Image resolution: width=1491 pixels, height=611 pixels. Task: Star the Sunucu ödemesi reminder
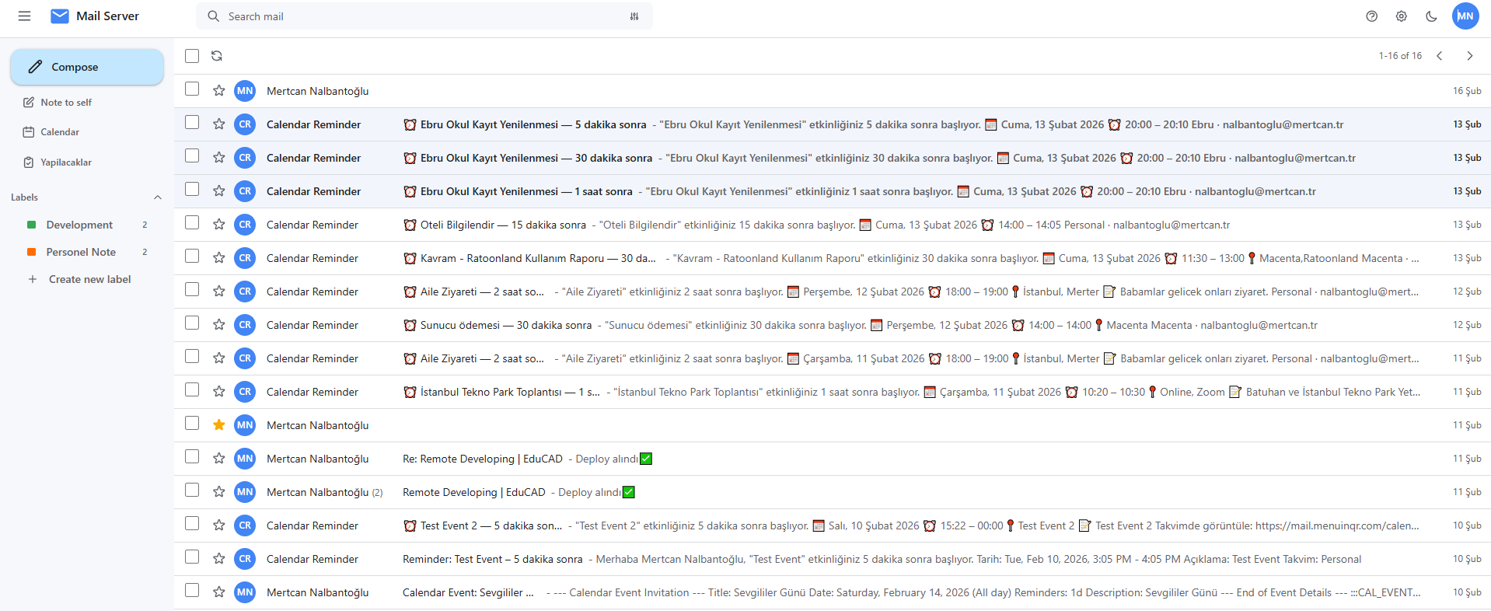point(219,325)
